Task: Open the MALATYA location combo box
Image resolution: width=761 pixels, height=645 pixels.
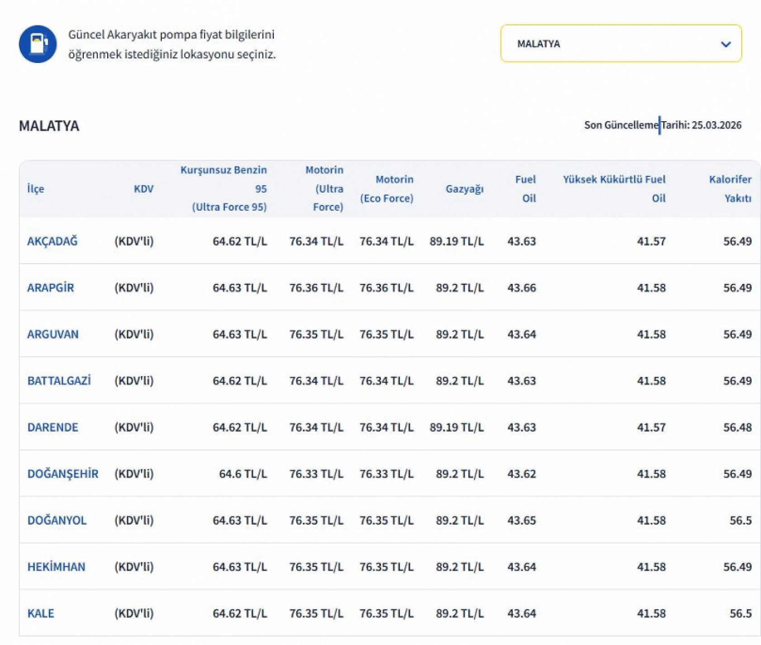Action: pos(621,43)
